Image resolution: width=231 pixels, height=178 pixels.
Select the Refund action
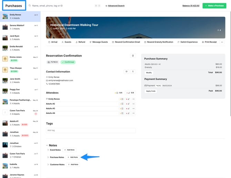tap(80, 42)
